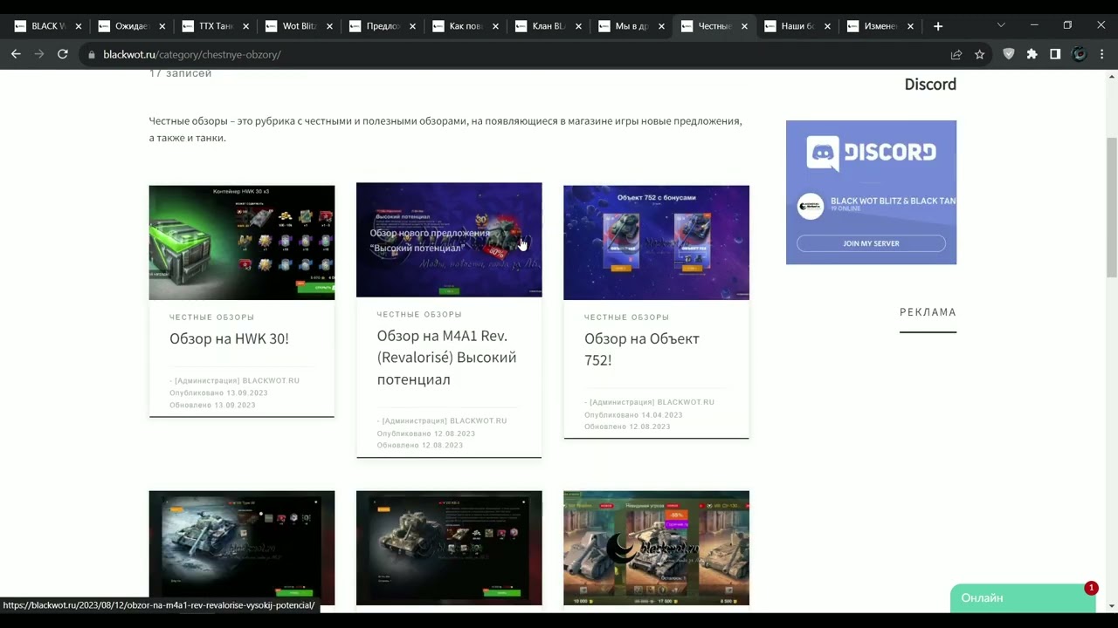The image size is (1118, 628).
Task: Open the shield extension icon
Action: pyautogui.click(x=1009, y=54)
